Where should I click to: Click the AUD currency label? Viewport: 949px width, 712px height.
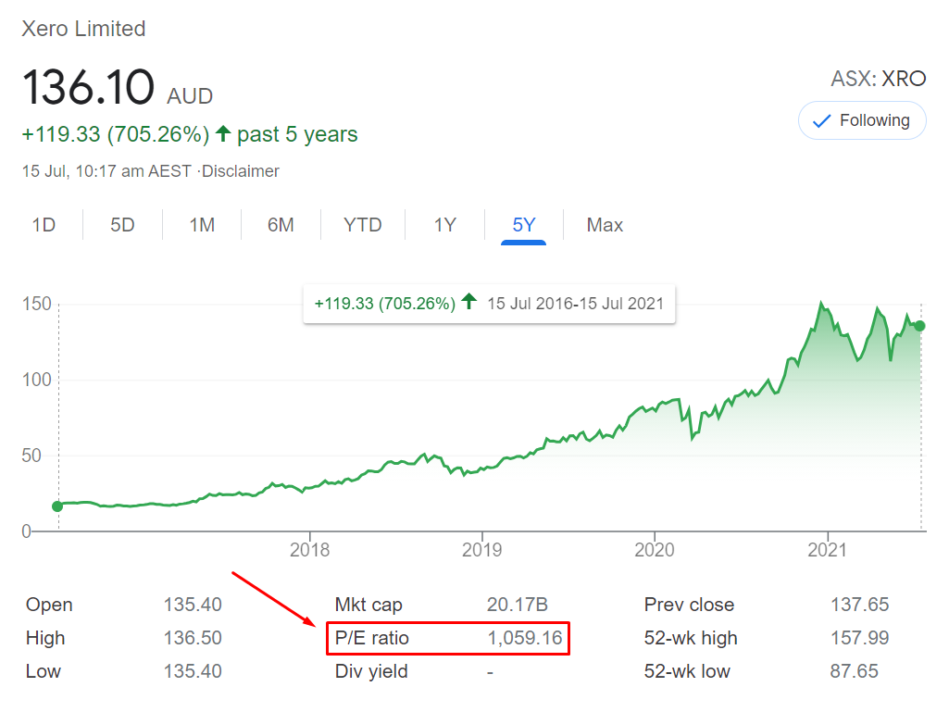[190, 96]
